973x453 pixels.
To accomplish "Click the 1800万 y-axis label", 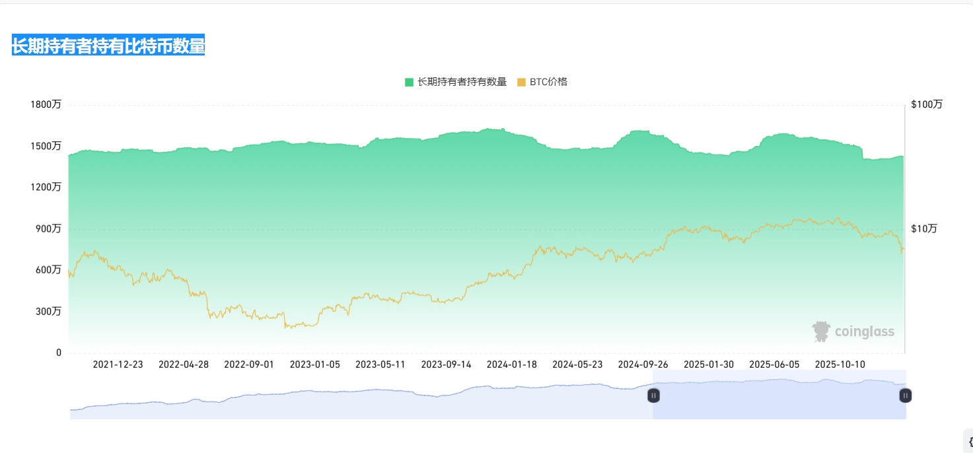I will pos(46,104).
